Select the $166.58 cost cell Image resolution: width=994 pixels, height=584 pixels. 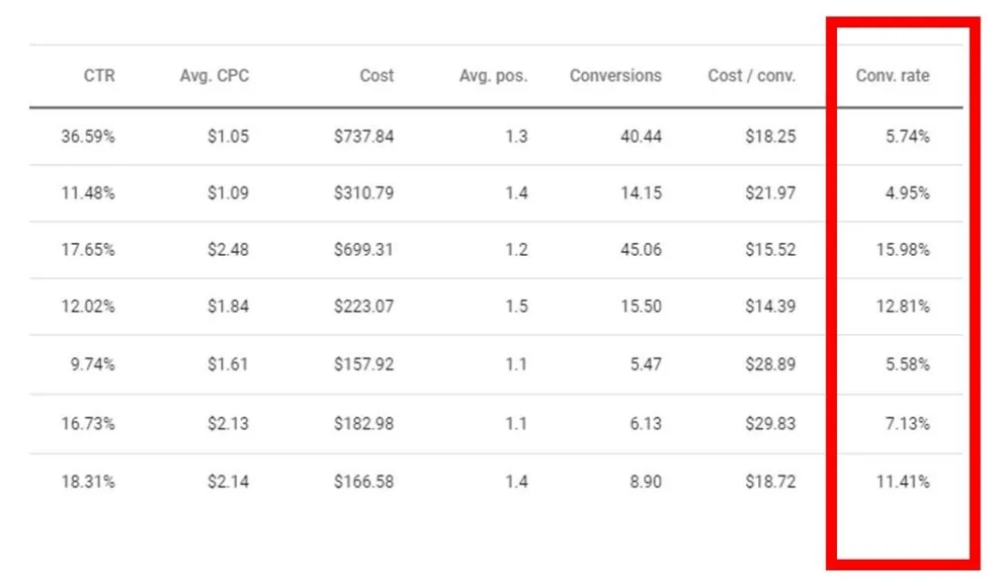coord(364,481)
